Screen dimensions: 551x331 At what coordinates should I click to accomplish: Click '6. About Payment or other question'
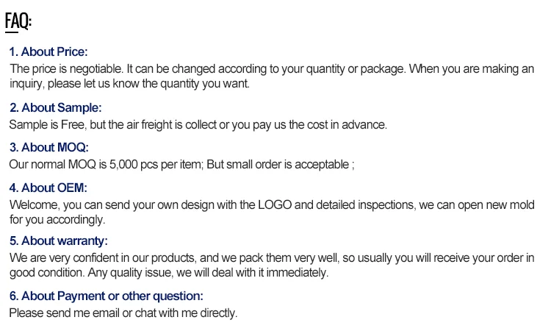[106, 296]
